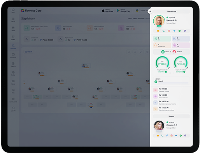Open sponsor's Facebook profile icon
200x153 pixels.
167,135
